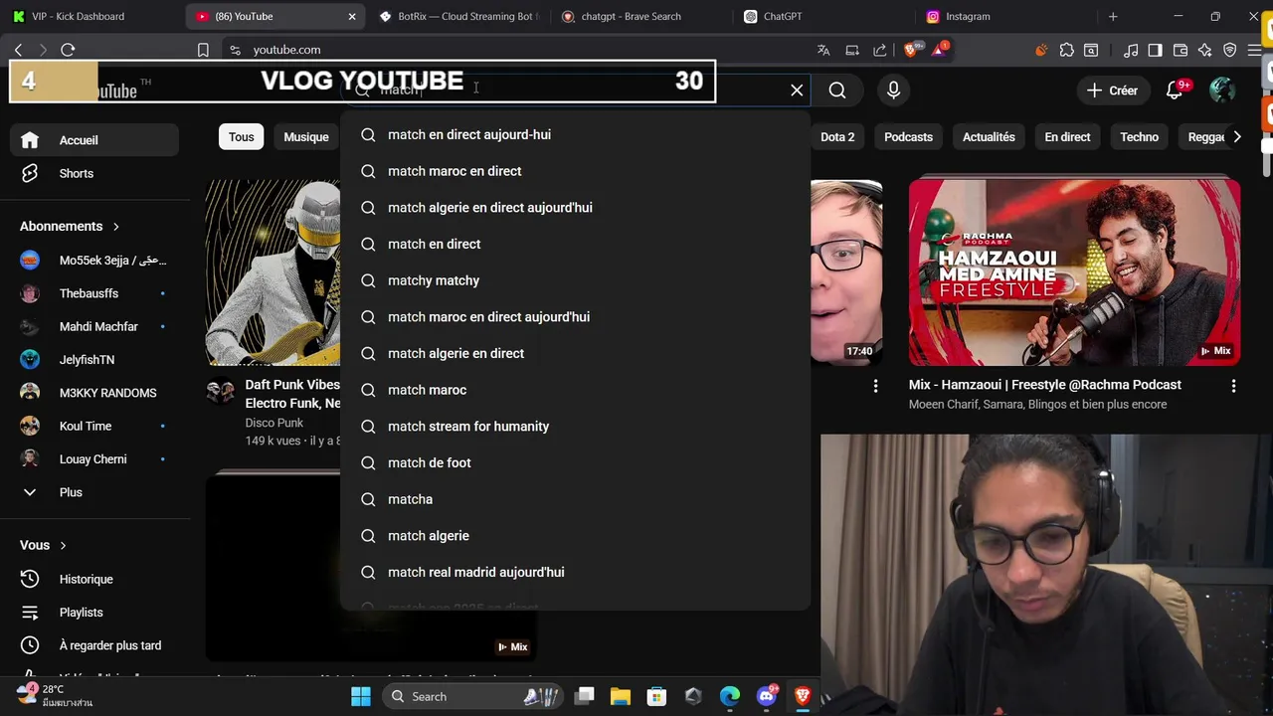Select the Musique filter chip
Image resolution: width=1273 pixels, height=716 pixels.
click(306, 137)
